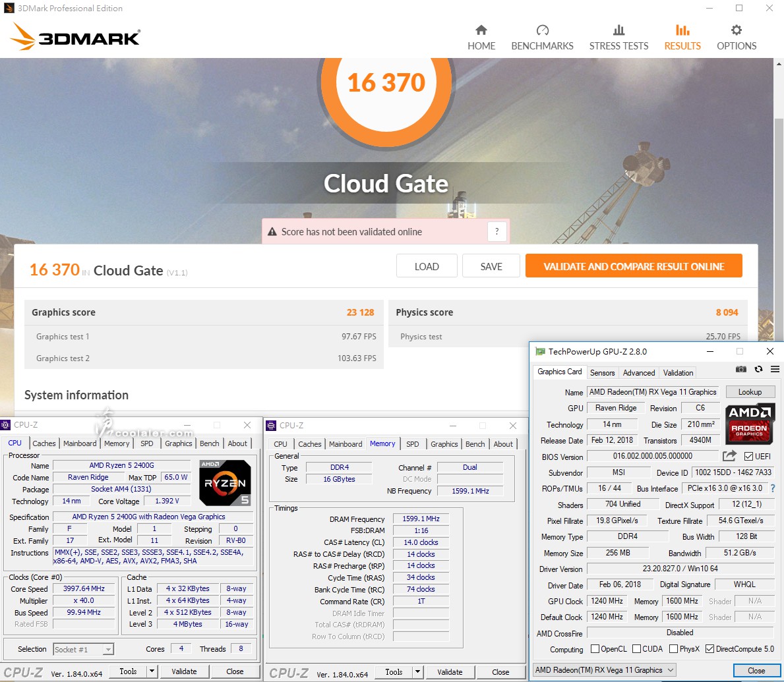The image size is (784, 682).
Task: Click the Physics score value 8 094
Action: (727, 312)
